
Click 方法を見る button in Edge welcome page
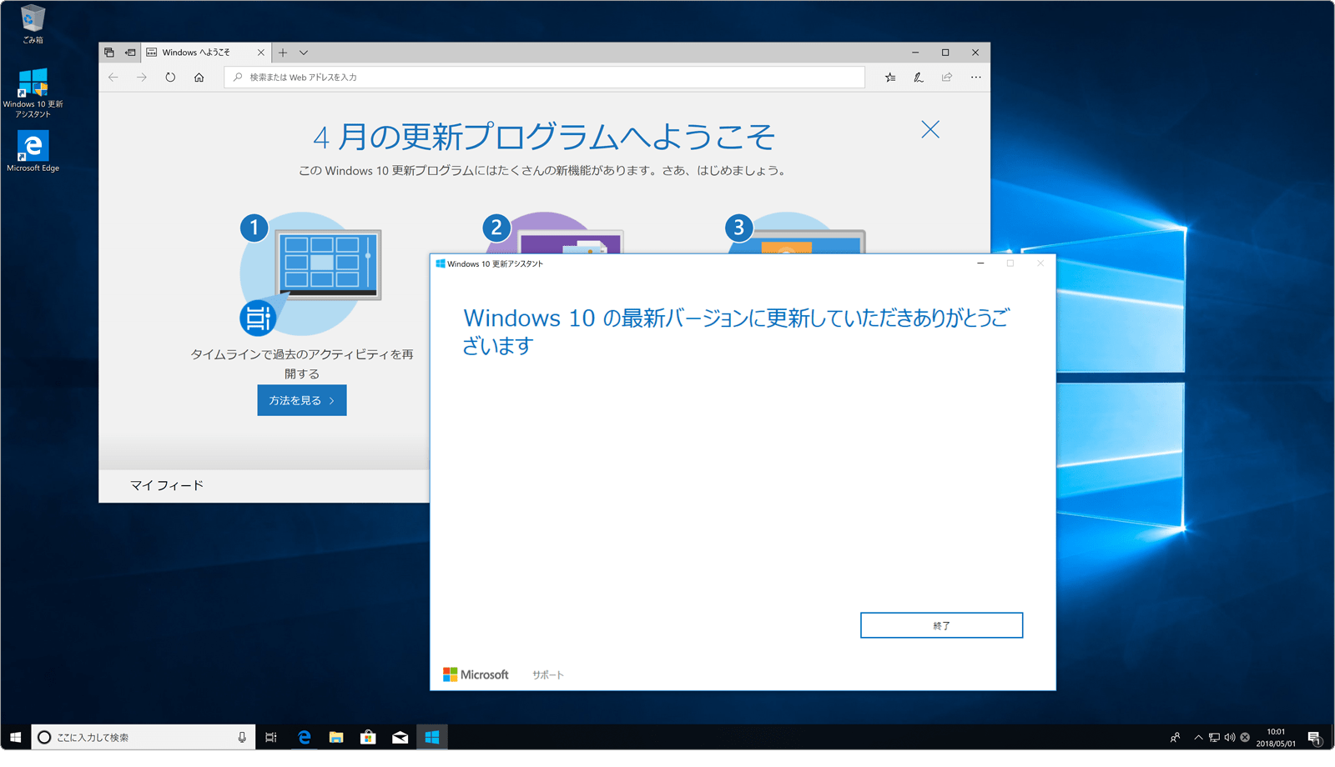(x=302, y=400)
